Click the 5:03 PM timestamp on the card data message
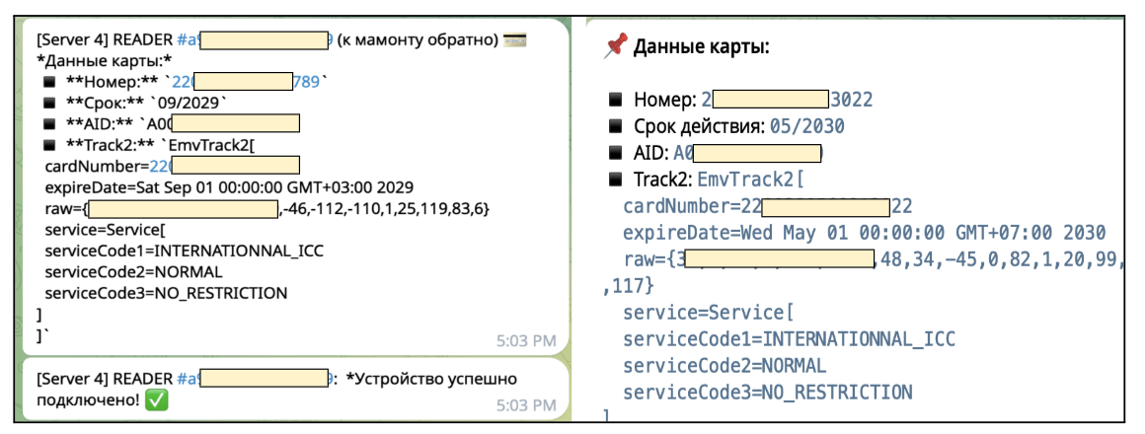The width and height of the screenshot is (1145, 434). [x=527, y=341]
